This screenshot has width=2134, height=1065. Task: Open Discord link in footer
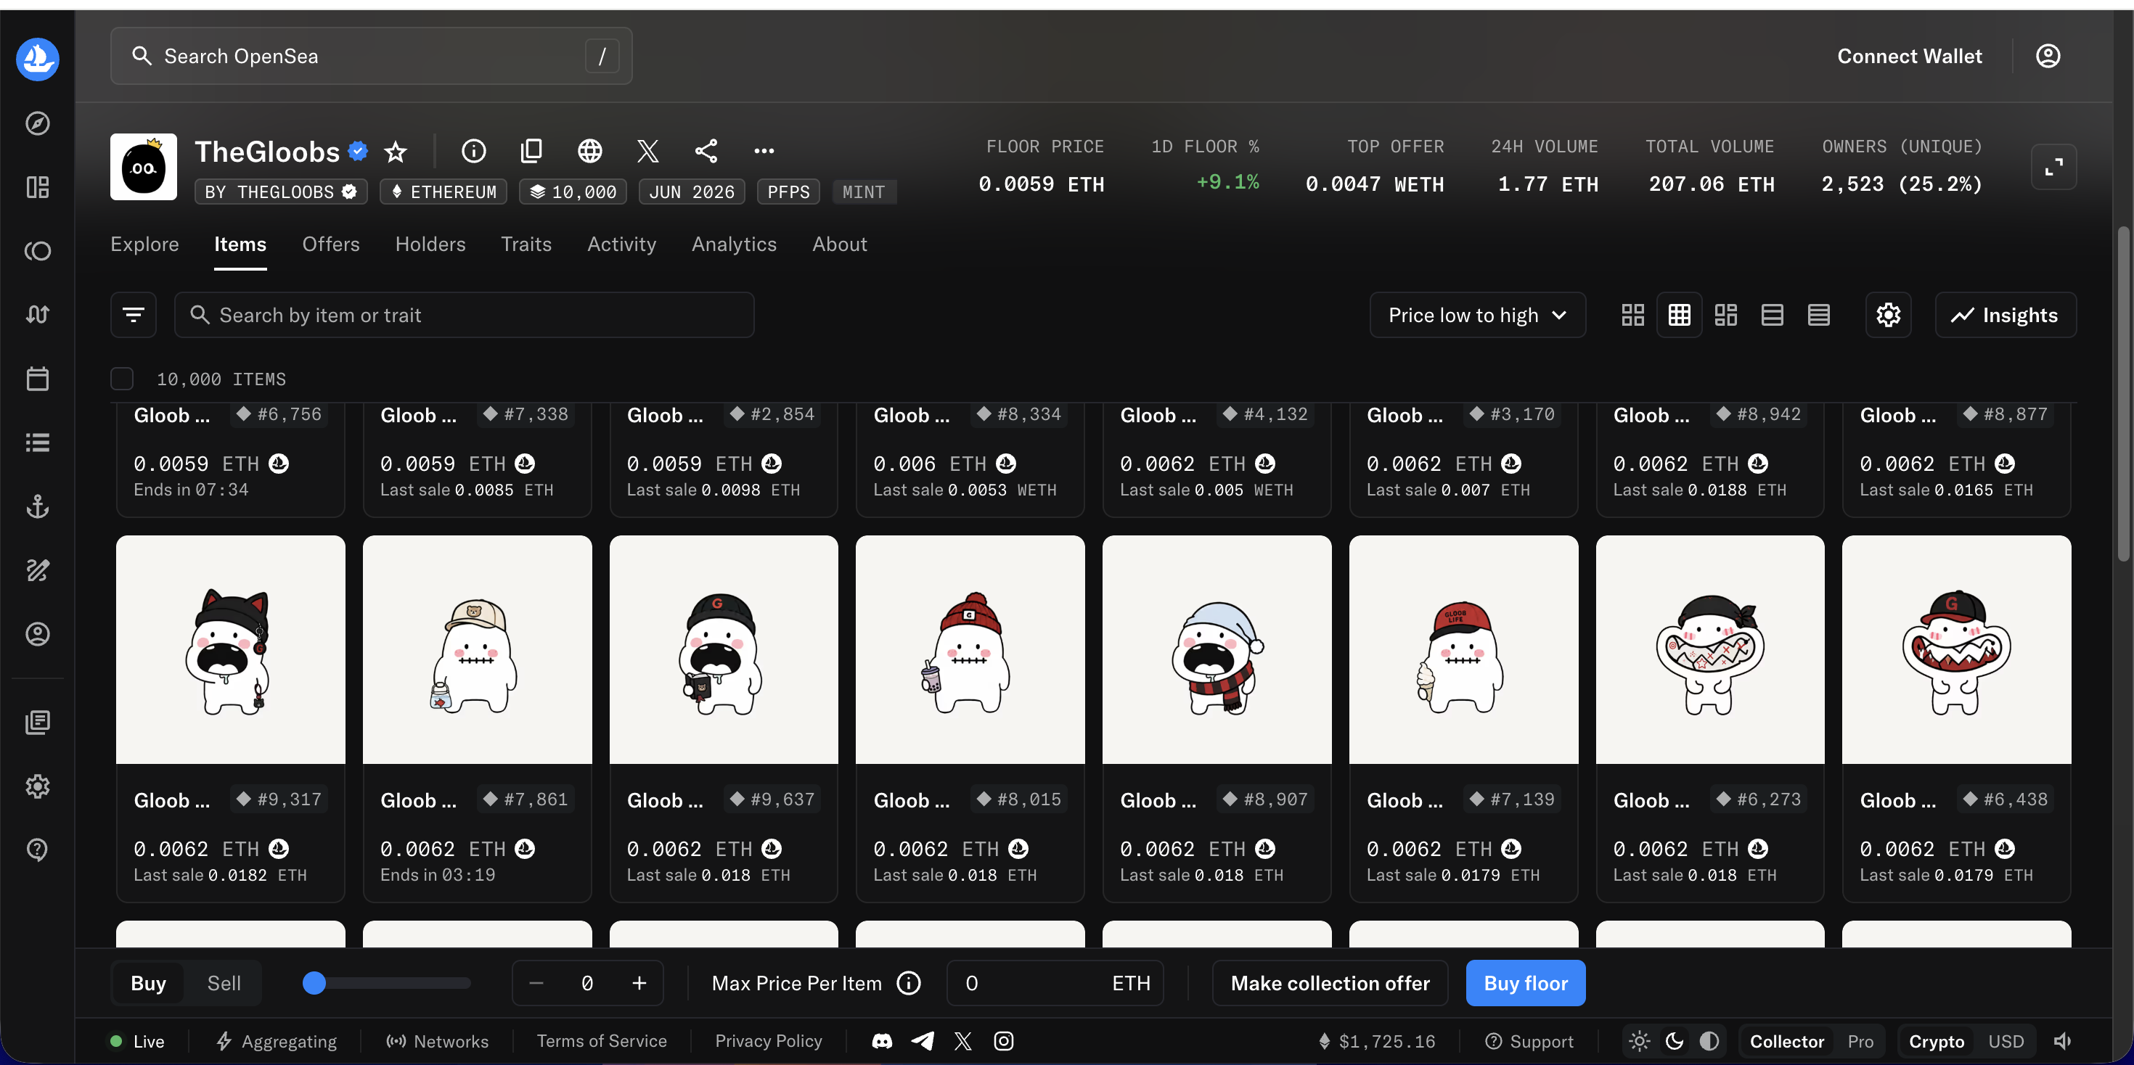(882, 1041)
